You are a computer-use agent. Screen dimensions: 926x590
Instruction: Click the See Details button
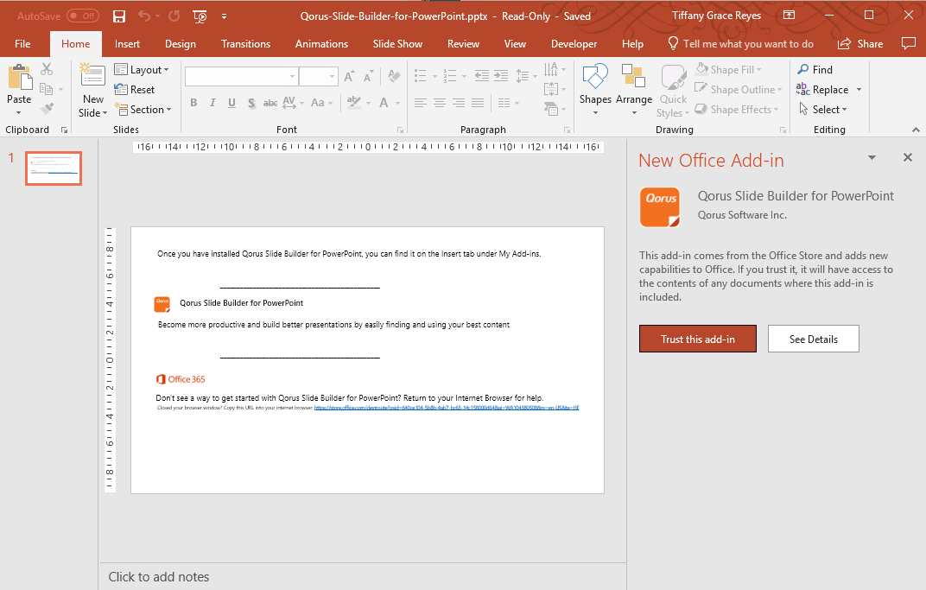click(813, 339)
